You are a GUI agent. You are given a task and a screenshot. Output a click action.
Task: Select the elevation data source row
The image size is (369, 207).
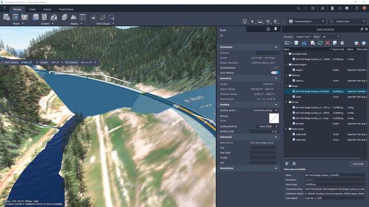pos(325,124)
